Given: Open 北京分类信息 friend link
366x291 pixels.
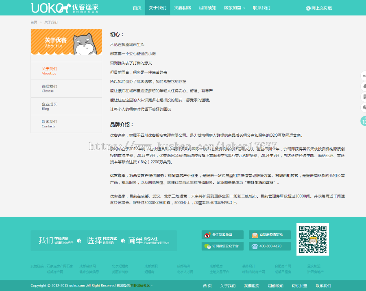Looking at the screenshot, I should (89, 272).
